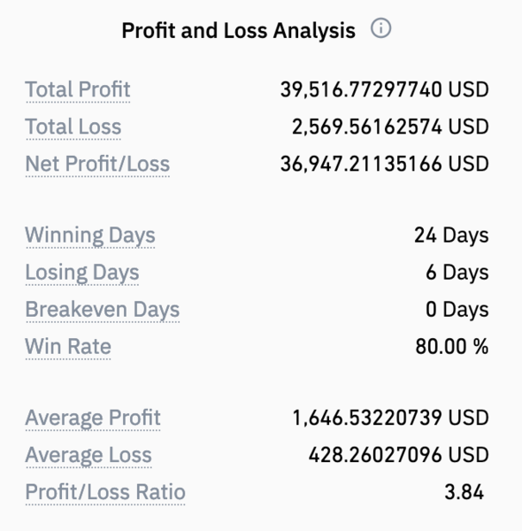Click the Net Profit/Loss label
The width and height of the screenshot is (522, 531).
(x=97, y=165)
